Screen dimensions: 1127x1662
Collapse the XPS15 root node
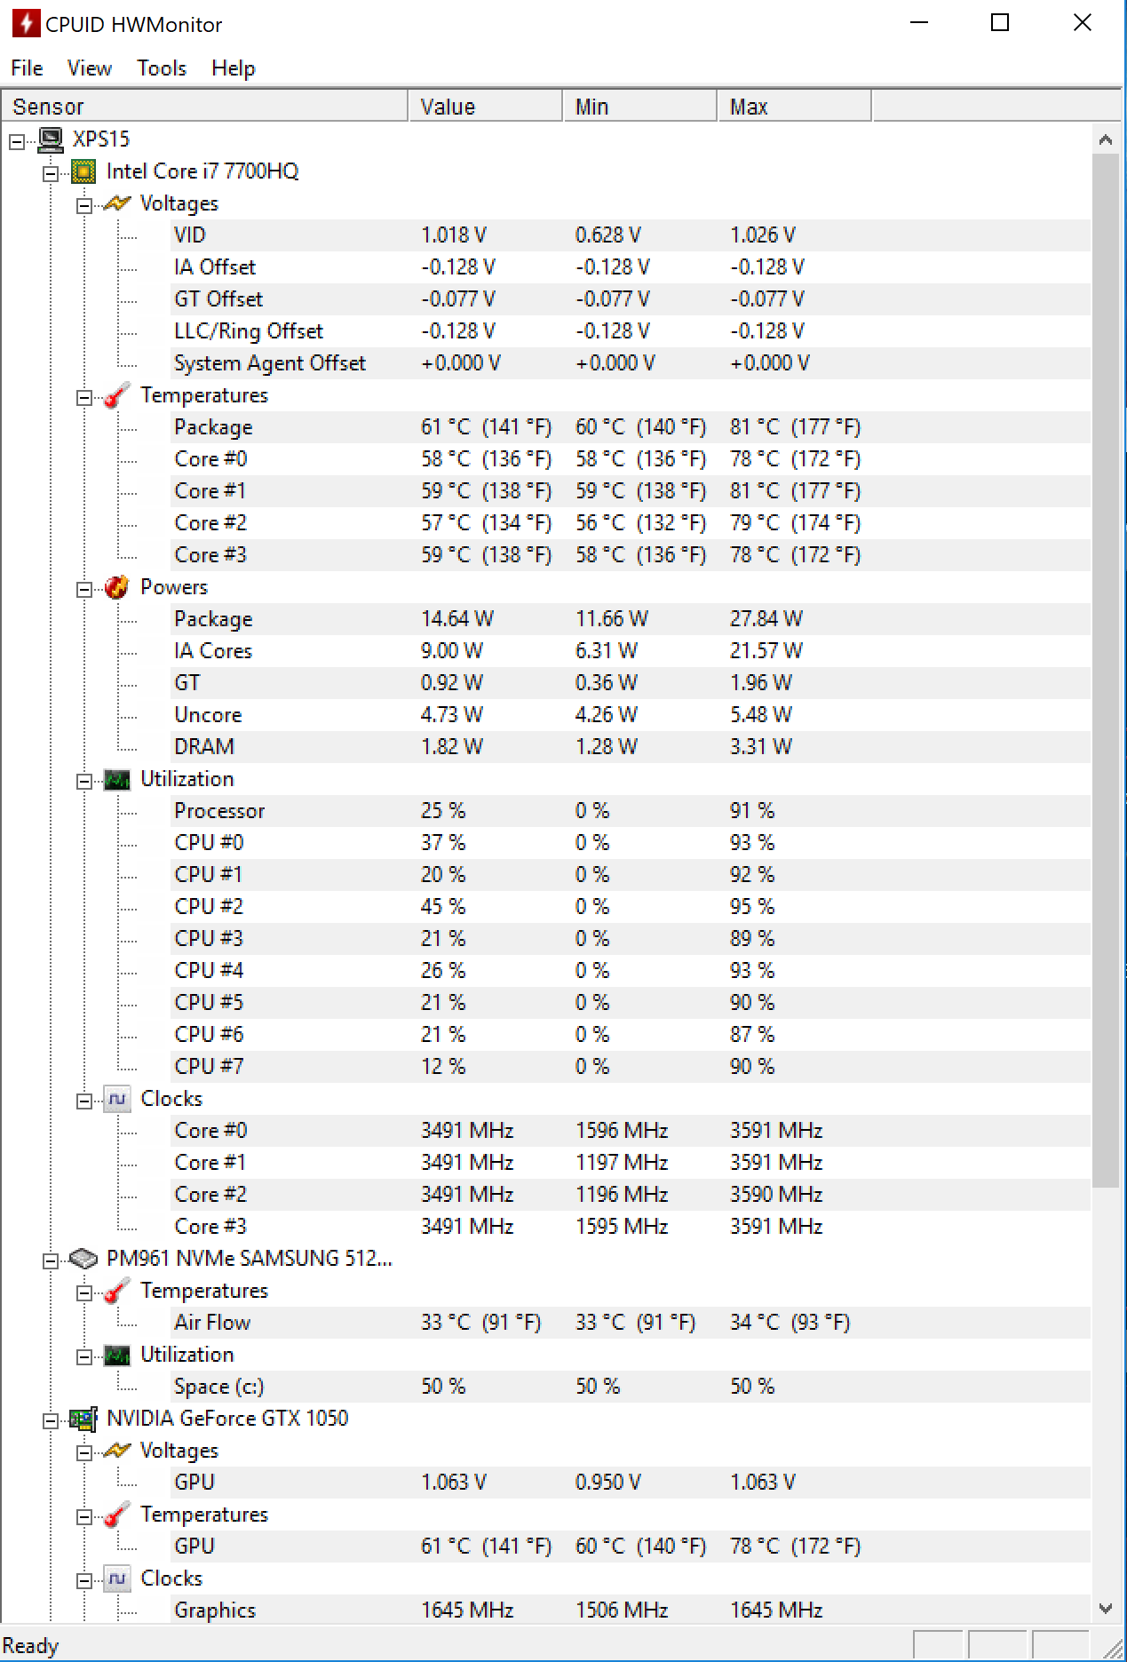point(17,141)
